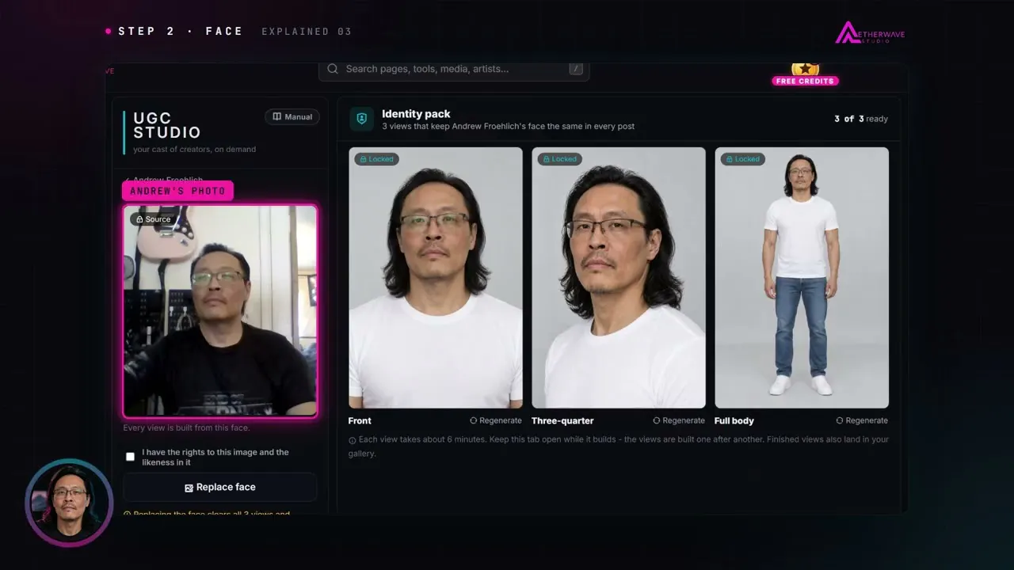This screenshot has height=570, width=1014.
Task: Click the 'Three-quarter' label under second image
Action: tap(562, 420)
